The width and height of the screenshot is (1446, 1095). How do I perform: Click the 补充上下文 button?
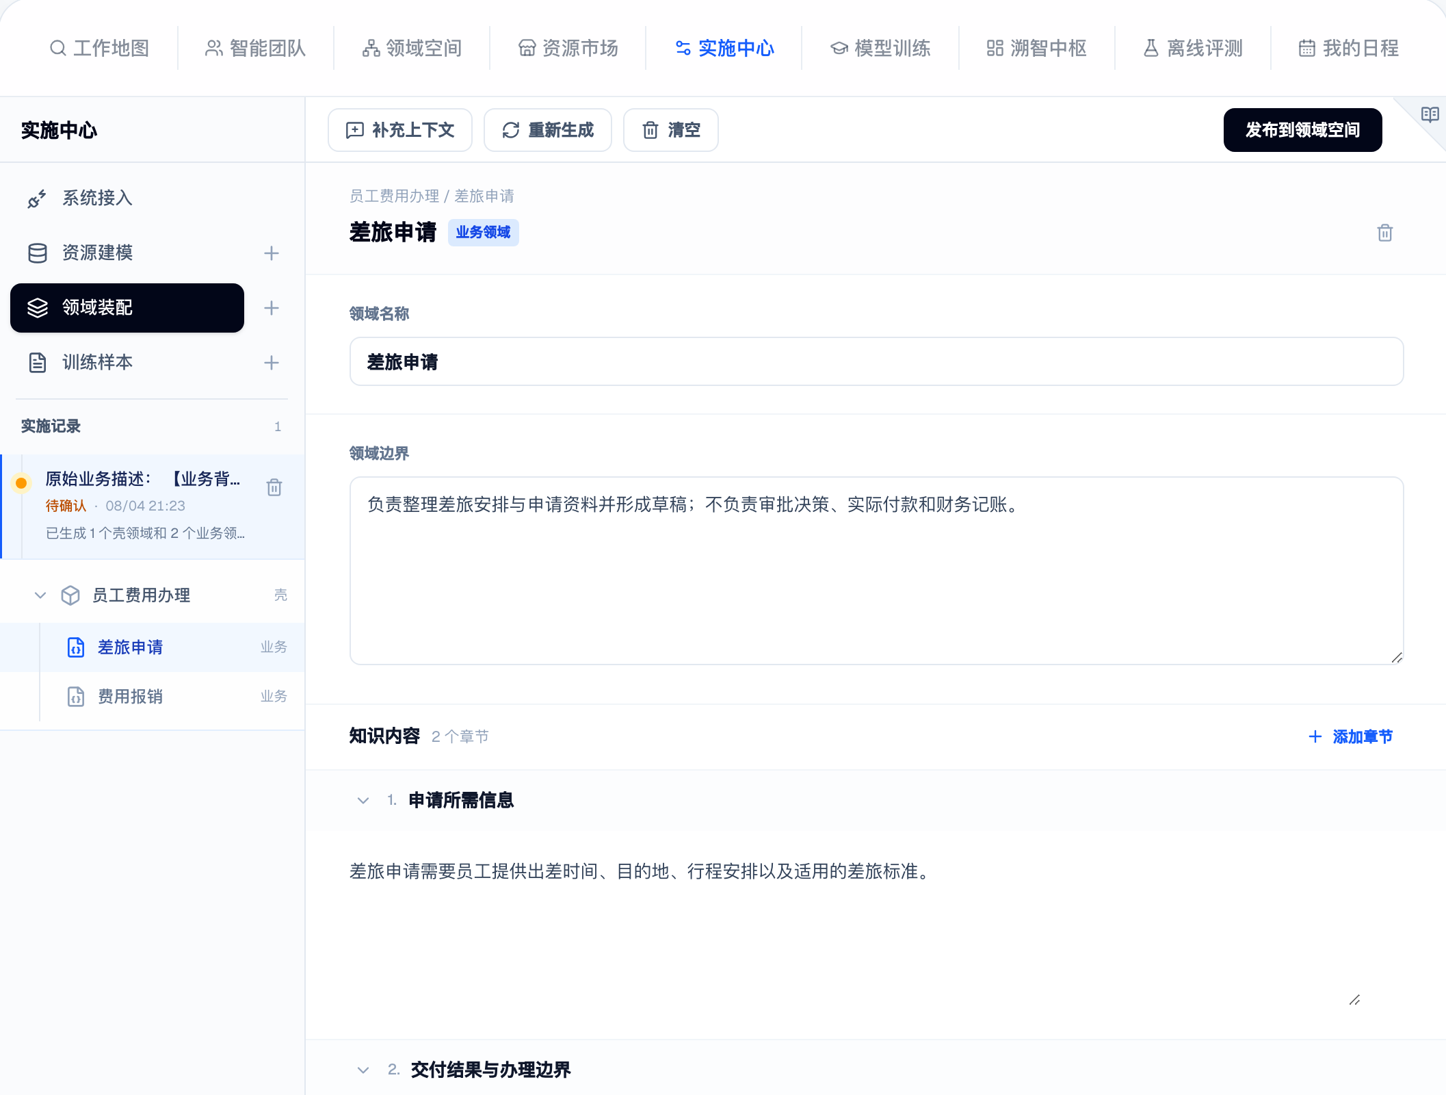click(x=400, y=130)
